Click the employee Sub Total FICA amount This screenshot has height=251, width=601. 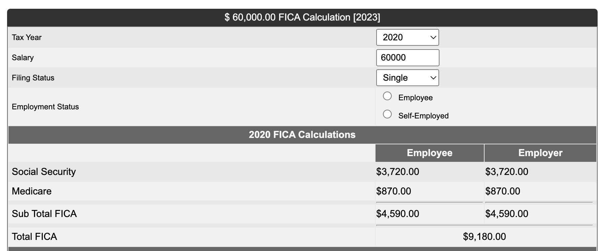pyautogui.click(x=397, y=214)
